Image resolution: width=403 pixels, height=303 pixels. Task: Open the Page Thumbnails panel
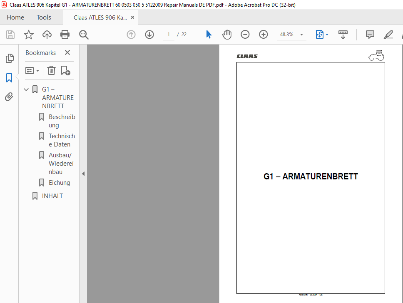click(10, 58)
